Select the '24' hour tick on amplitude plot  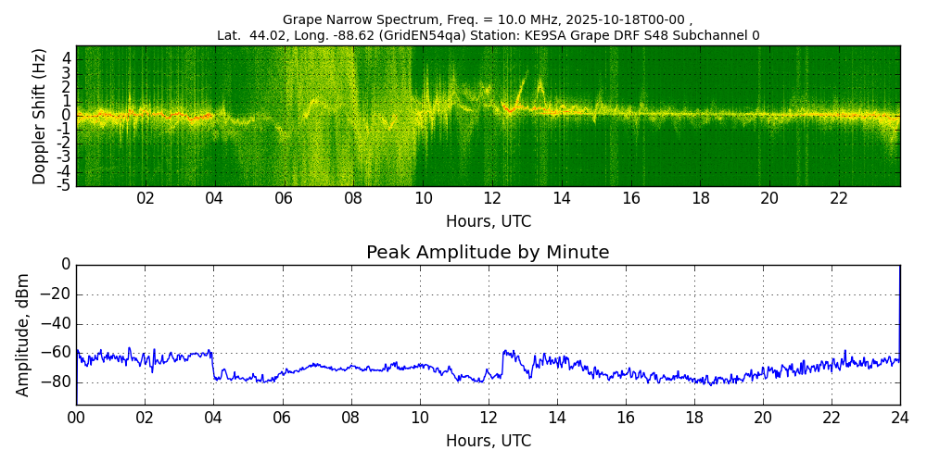point(899,417)
